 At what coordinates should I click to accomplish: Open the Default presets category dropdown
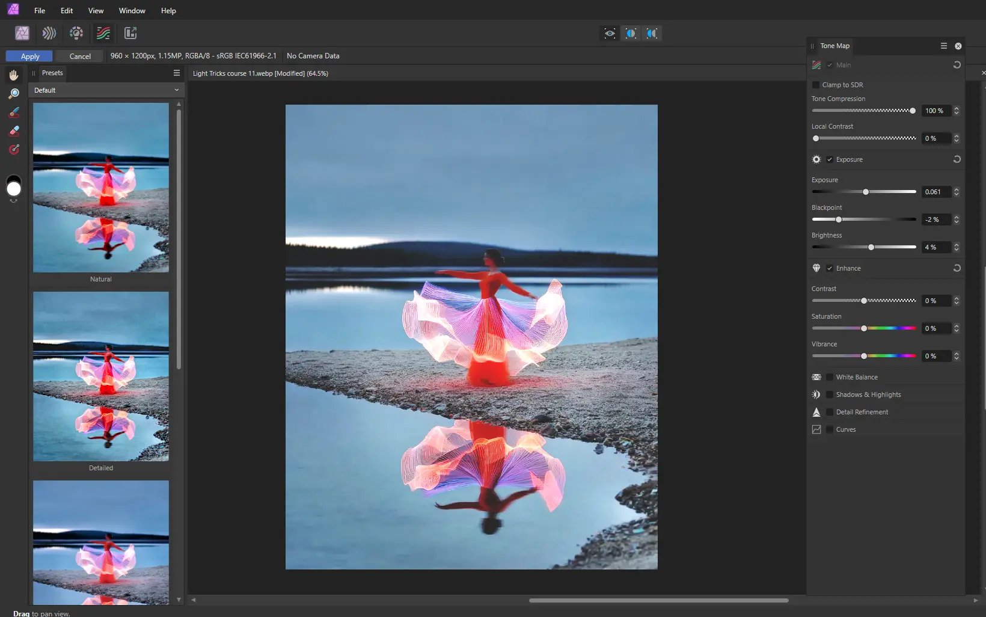106,90
